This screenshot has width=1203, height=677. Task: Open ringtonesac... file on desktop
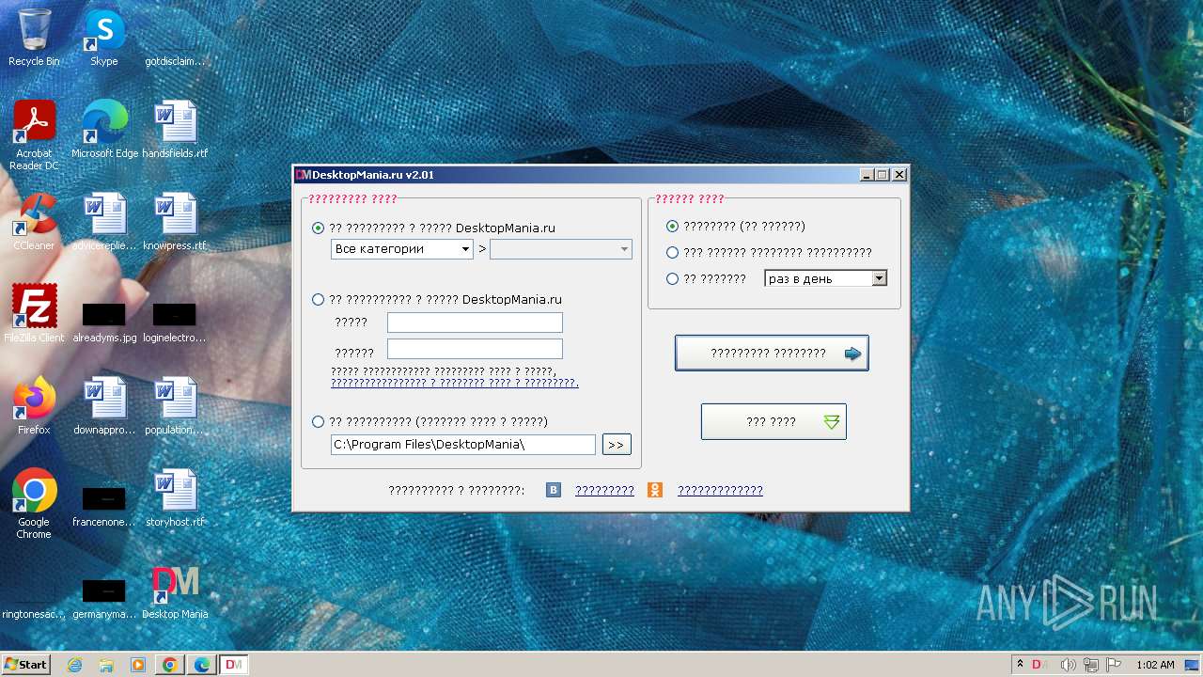click(x=34, y=599)
